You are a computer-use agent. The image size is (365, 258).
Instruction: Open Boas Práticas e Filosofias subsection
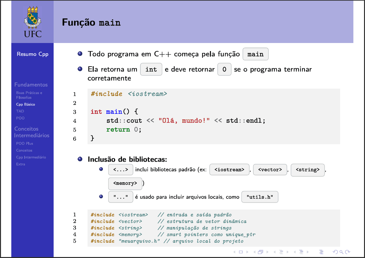click(x=29, y=95)
